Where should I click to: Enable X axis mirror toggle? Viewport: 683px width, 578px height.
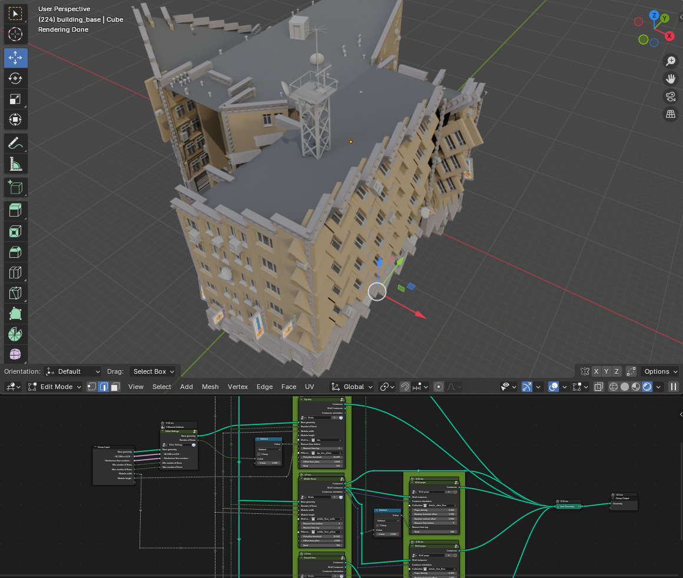pyautogui.click(x=596, y=371)
